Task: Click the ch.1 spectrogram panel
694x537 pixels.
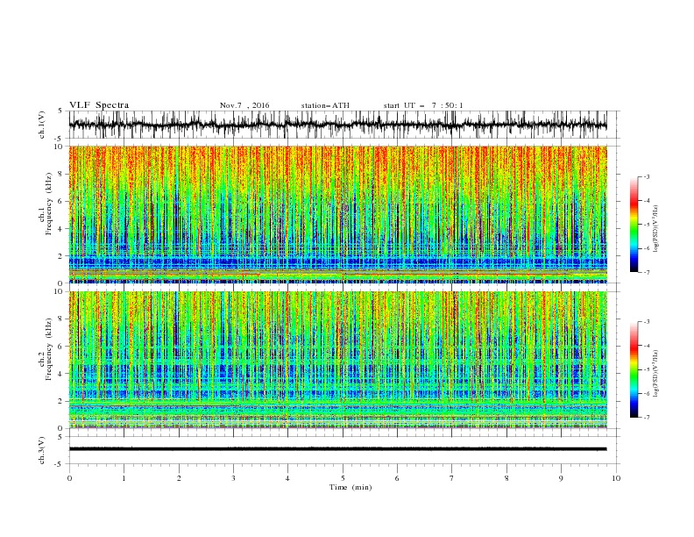Action: click(x=337, y=214)
